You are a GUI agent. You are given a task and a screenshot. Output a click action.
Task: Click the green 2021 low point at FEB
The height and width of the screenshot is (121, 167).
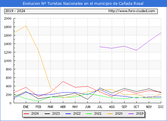tap(38, 101)
